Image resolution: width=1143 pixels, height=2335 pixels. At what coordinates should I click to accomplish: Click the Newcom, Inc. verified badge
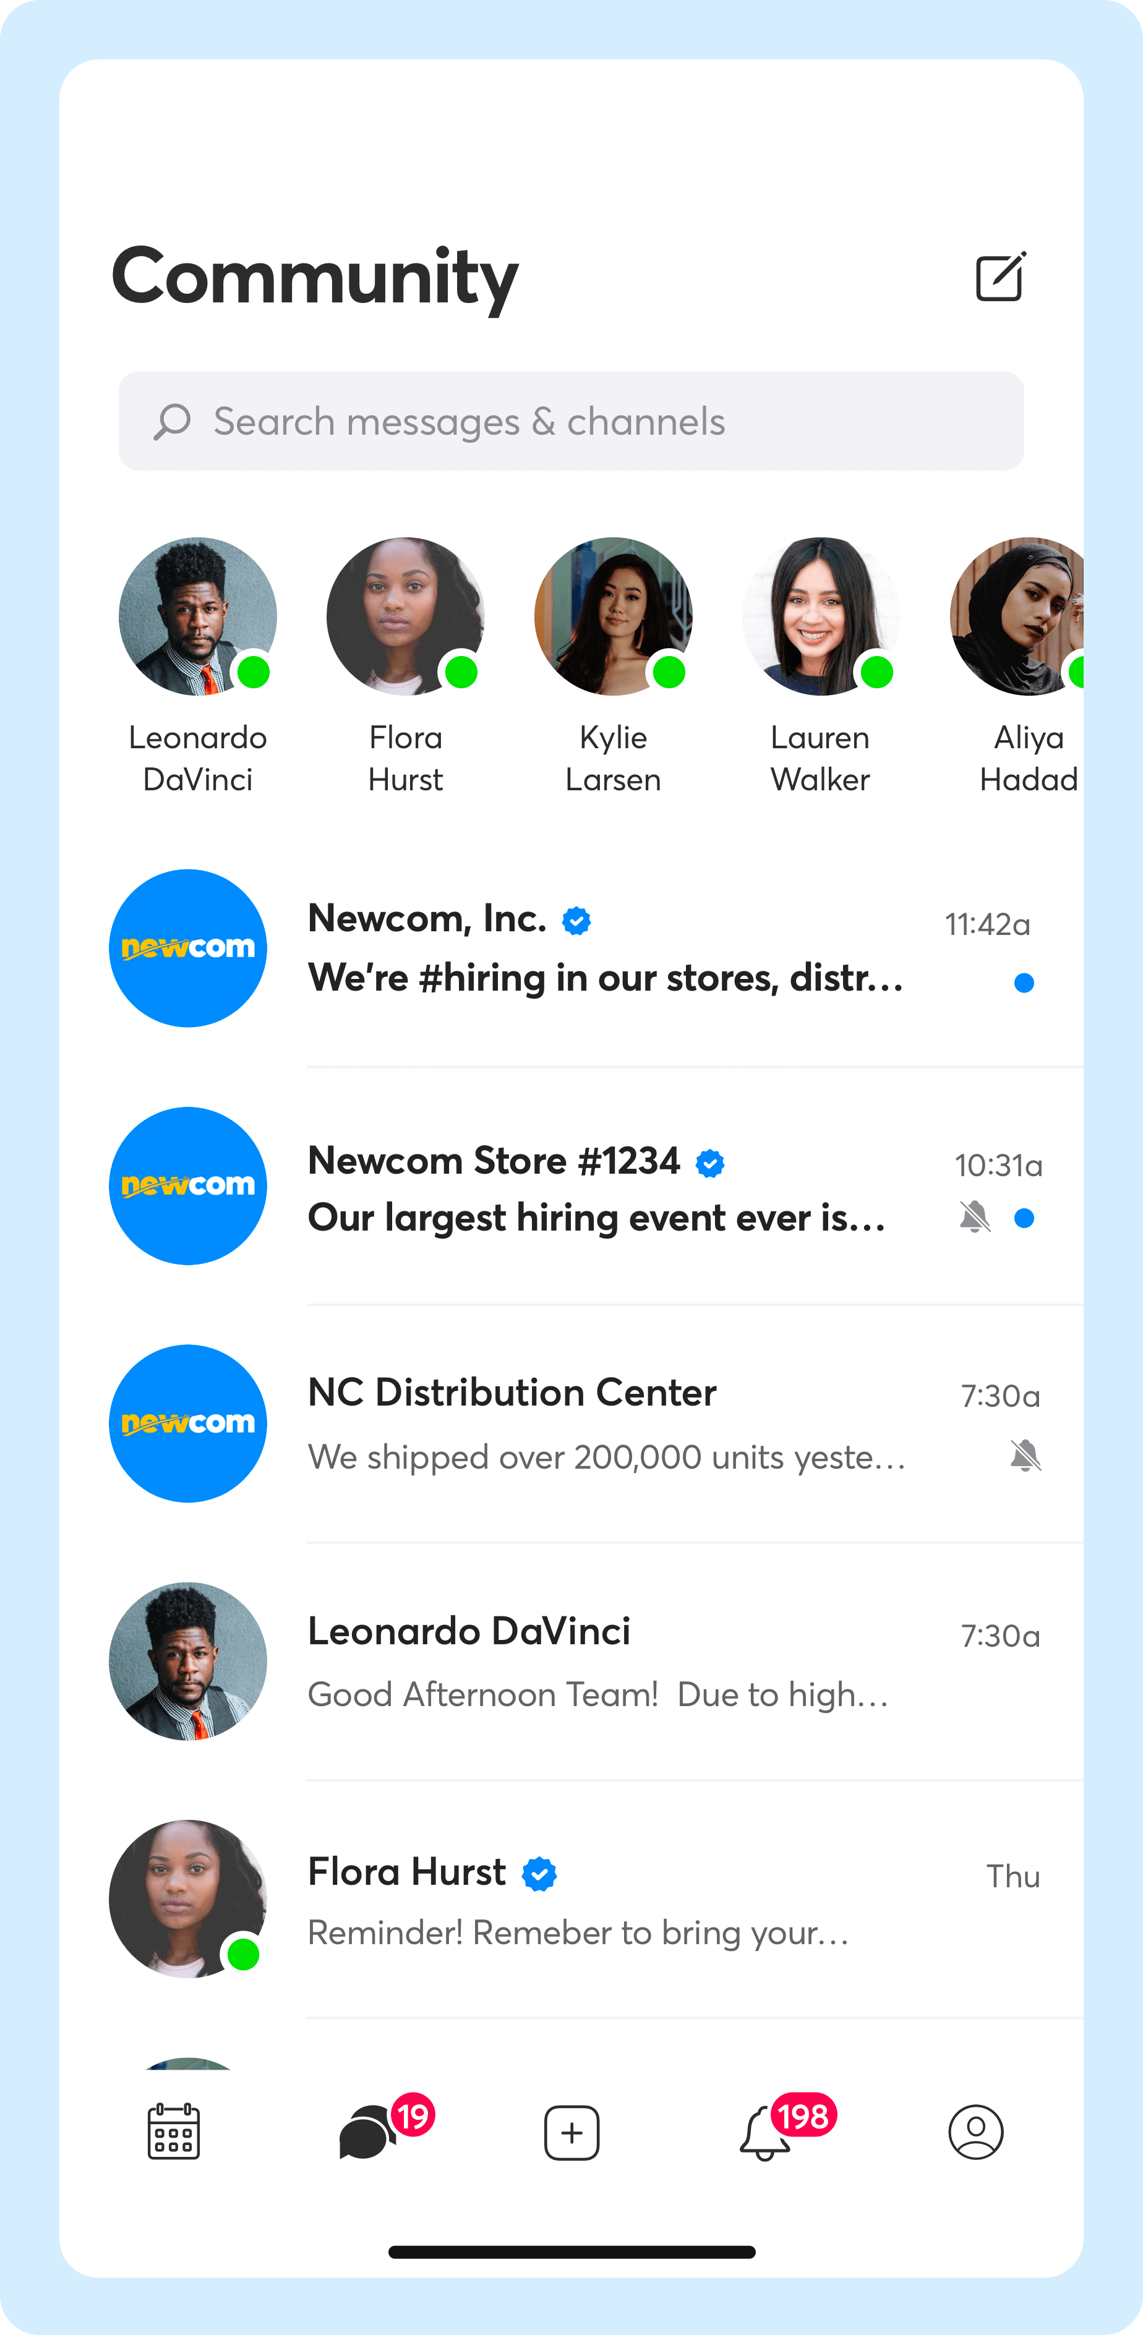(576, 921)
